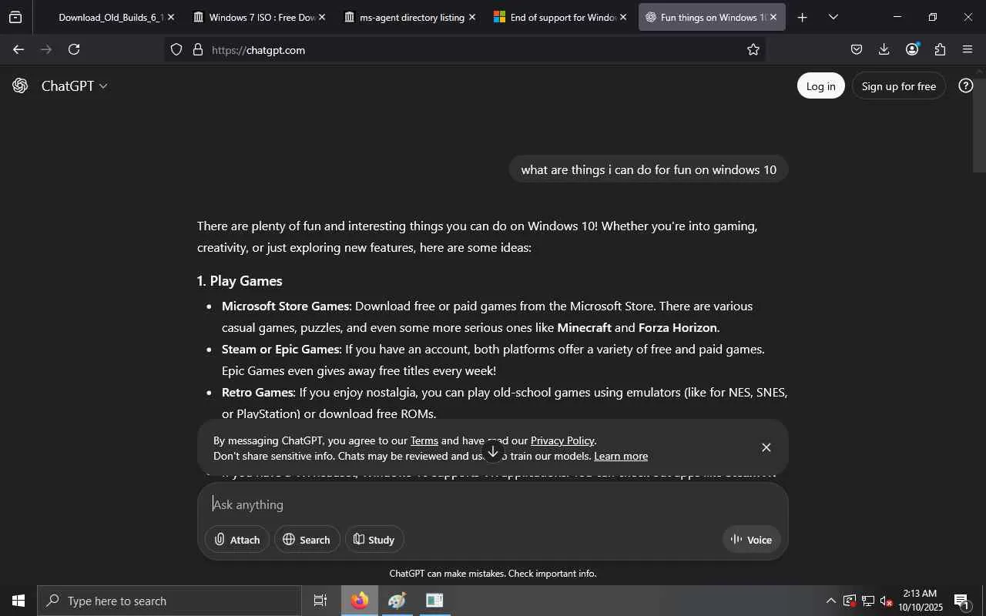The width and height of the screenshot is (986, 616).
Task: Click the site security padlock icon
Action: (198, 50)
